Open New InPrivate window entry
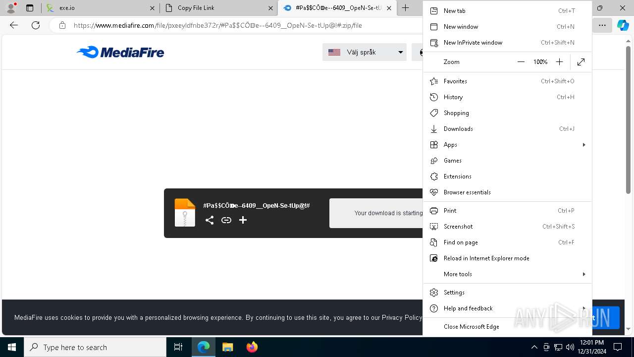This screenshot has width=634, height=357. (507, 43)
